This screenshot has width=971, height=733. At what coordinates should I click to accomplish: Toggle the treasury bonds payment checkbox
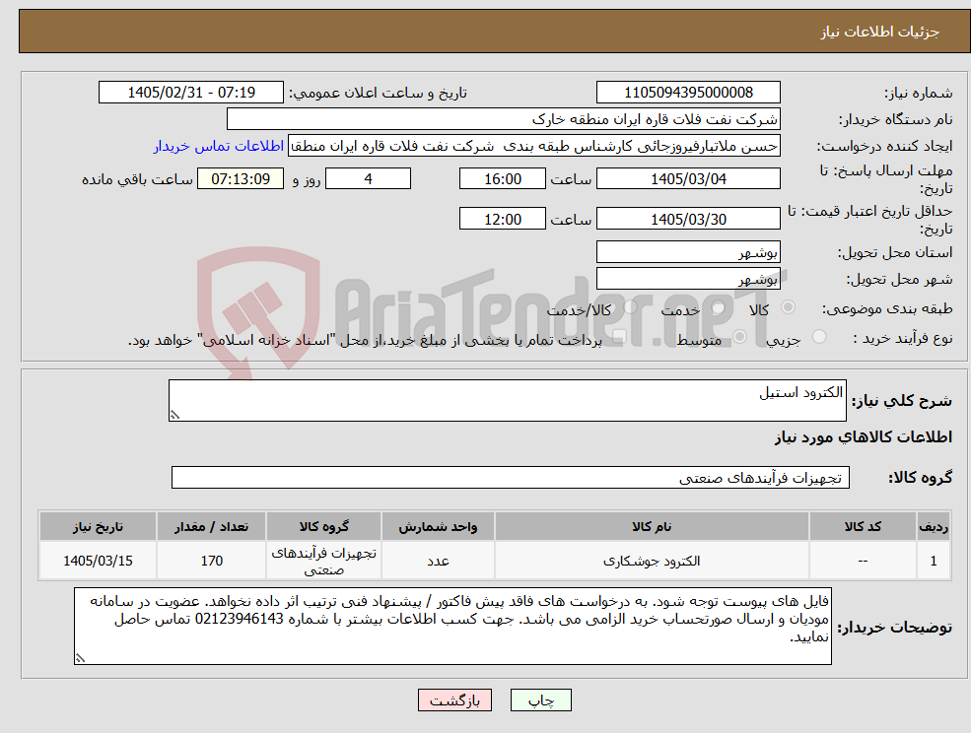coord(619,337)
